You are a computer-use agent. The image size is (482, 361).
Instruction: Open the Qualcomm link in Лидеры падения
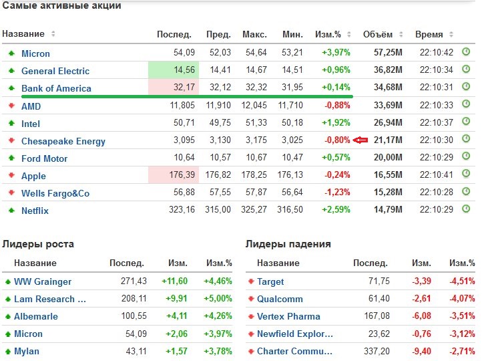click(x=280, y=299)
